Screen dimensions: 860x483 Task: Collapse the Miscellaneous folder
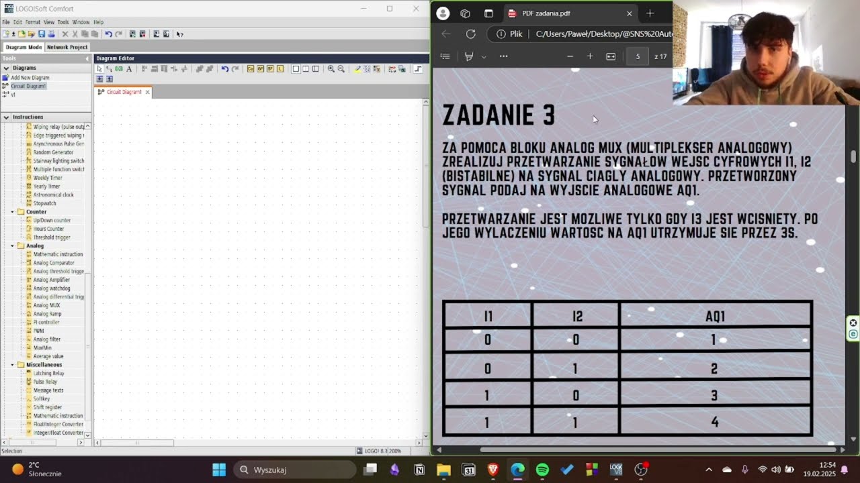coord(12,365)
